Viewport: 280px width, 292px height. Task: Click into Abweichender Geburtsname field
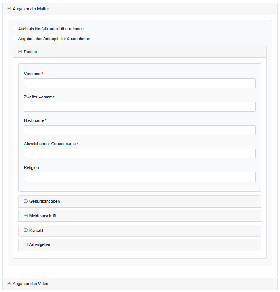(140, 153)
